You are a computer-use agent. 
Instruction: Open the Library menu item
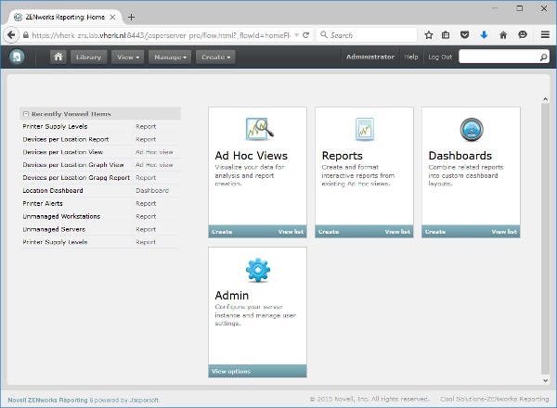88,57
